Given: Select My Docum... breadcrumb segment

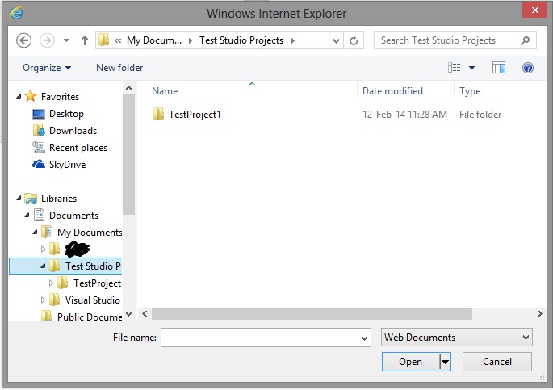Looking at the screenshot, I should point(154,40).
